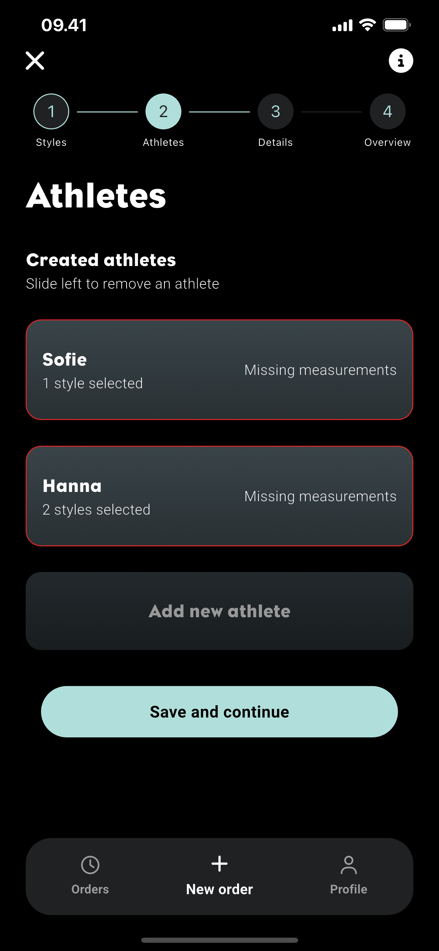Tap the cellular signal bars icon
The width and height of the screenshot is (439, 951).
pyautogui.click(x=343, y=25)
